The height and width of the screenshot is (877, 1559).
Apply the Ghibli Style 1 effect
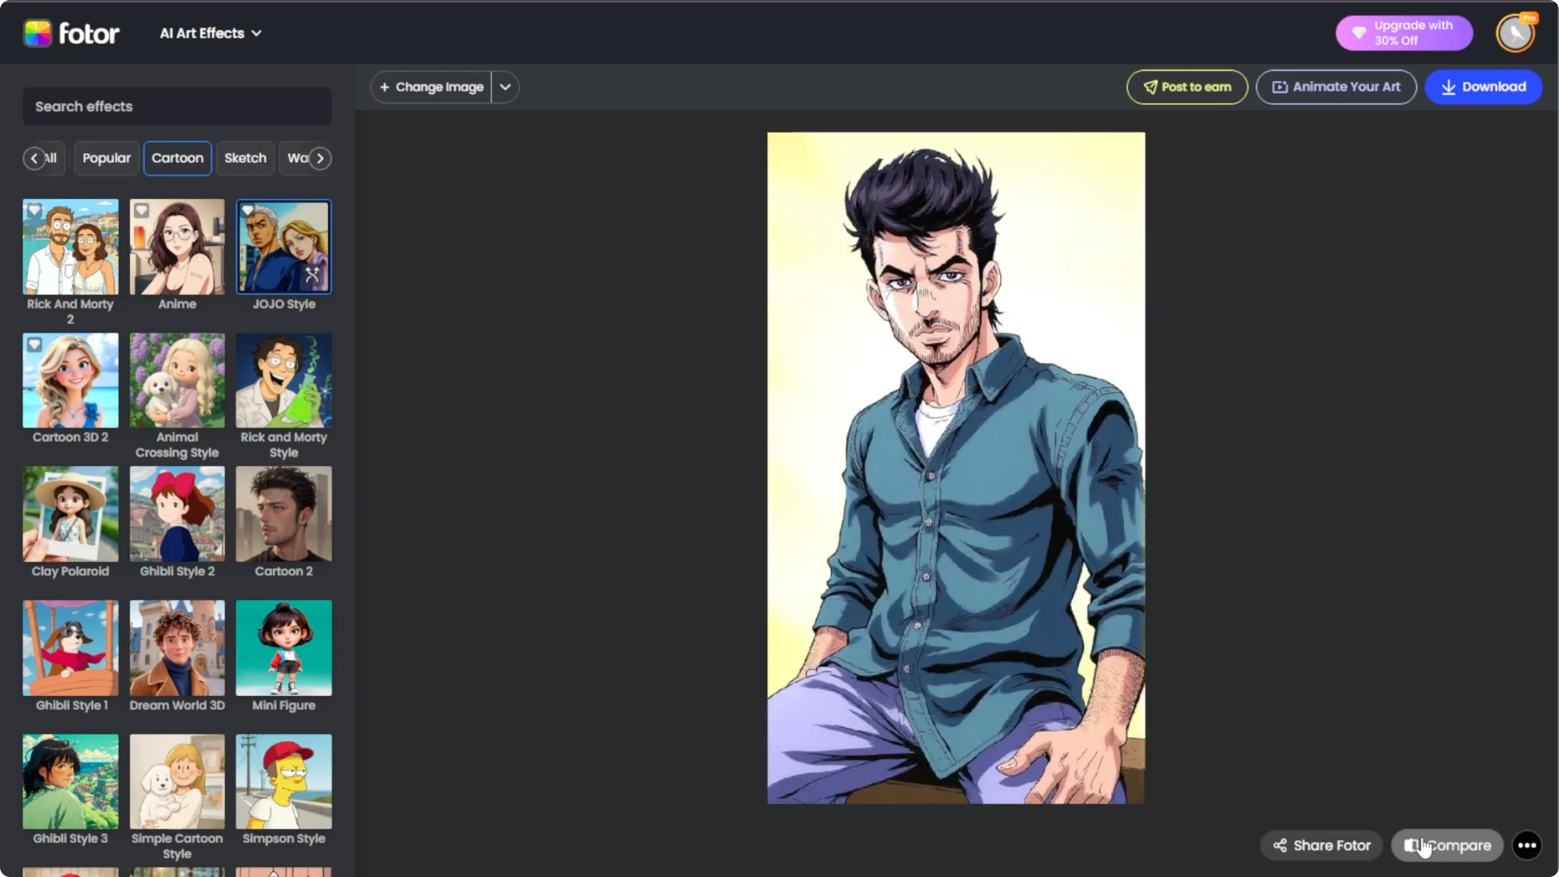coord(71,648)
